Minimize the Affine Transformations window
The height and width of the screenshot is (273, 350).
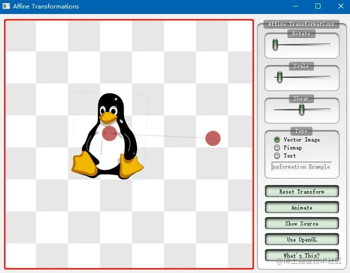click(295, 6)
